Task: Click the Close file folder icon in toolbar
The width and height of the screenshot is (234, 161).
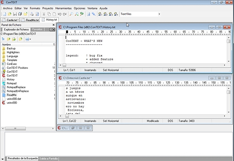Action: point(25,14)
